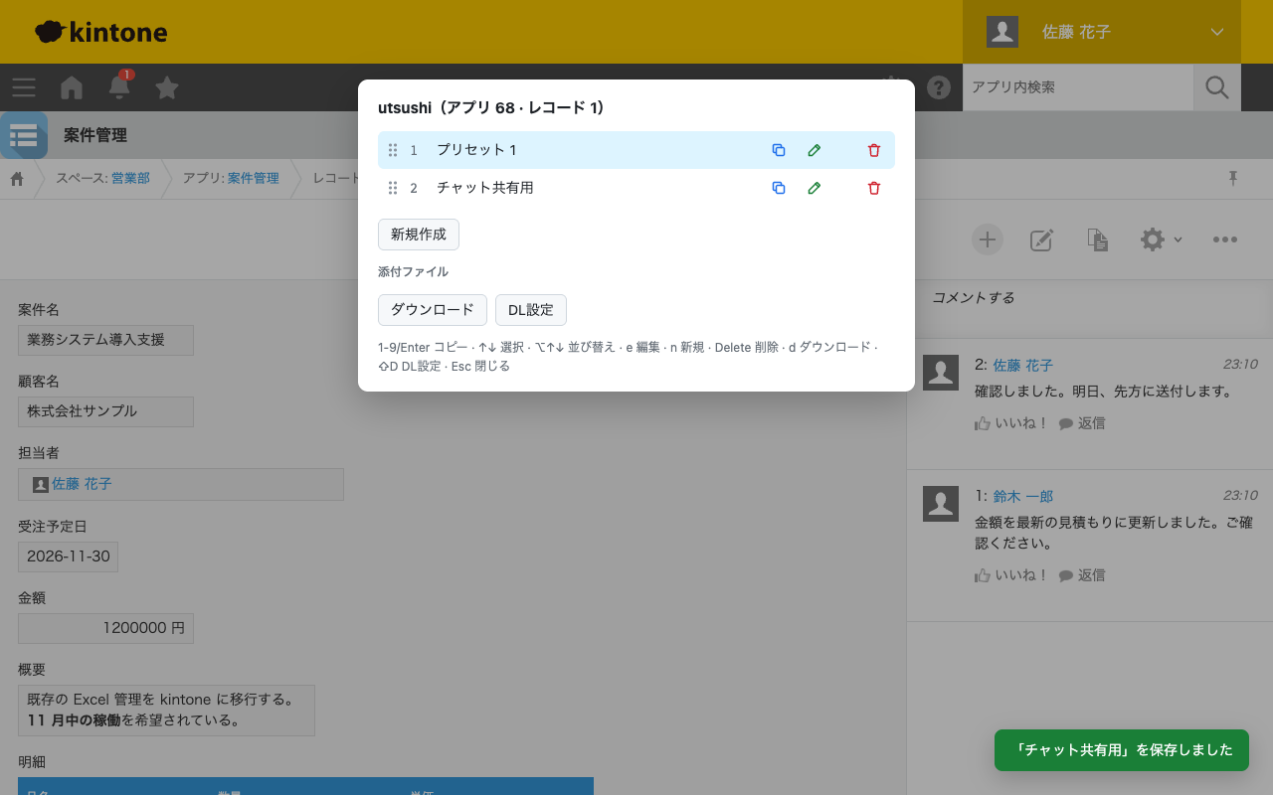This screenshot has width=1273, height=795.
Task: Copy the プリセット 1 preset
Action: 779,150
